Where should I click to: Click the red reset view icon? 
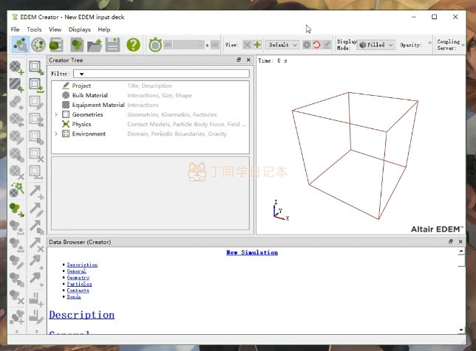pos(316,45)
